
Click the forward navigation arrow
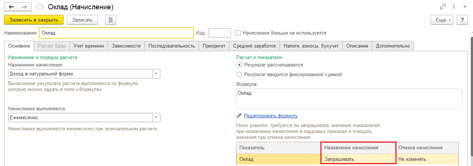[x=24, y=7]
